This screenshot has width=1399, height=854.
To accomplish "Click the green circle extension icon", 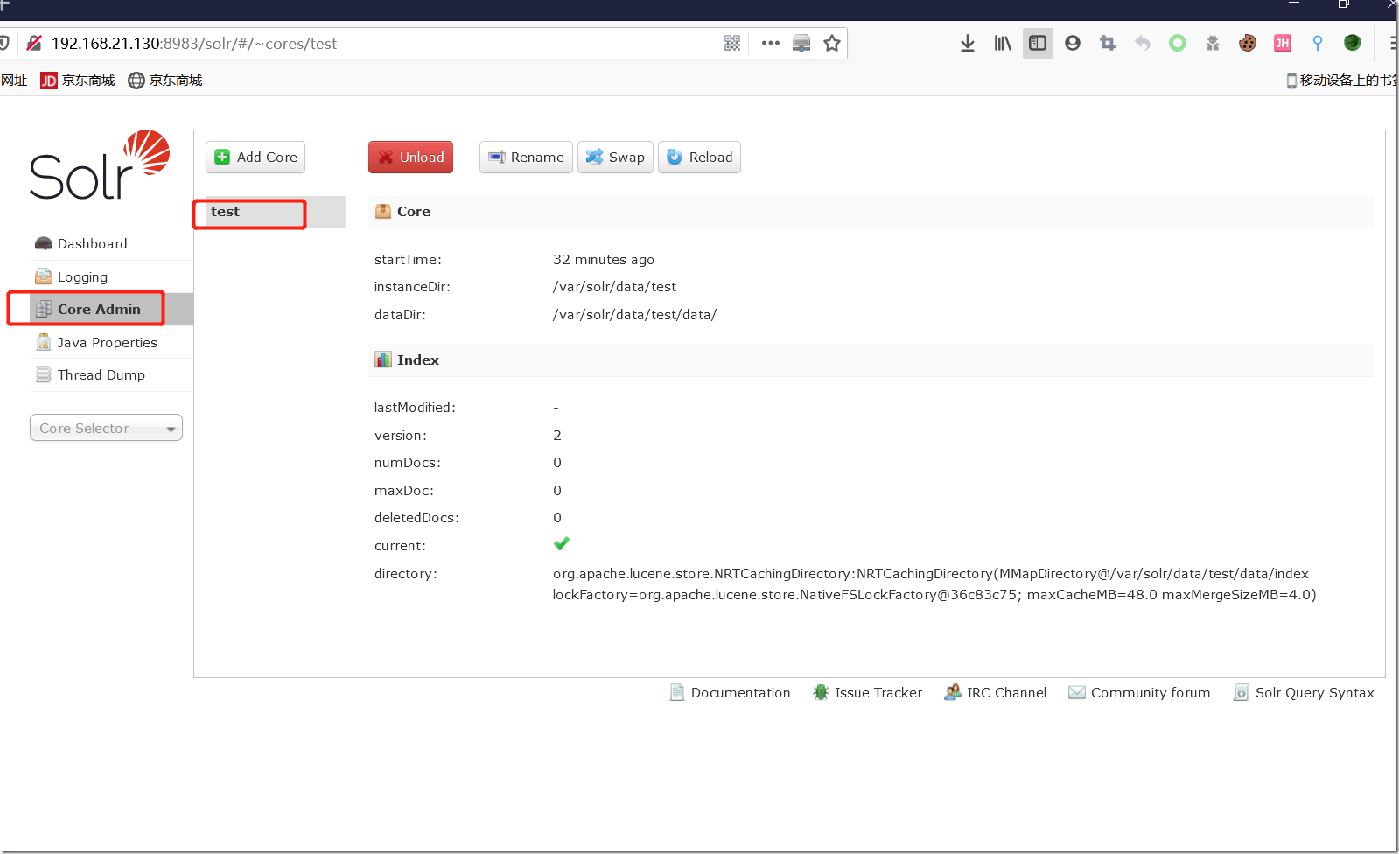I will coord(1178,43).
